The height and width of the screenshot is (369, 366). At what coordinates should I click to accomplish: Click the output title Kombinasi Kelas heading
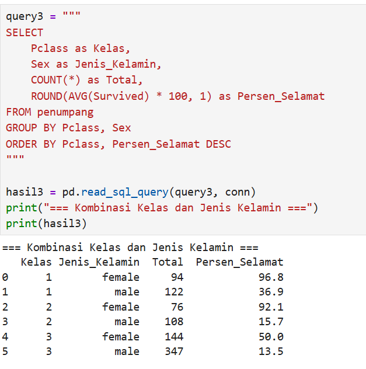(130, 248)
